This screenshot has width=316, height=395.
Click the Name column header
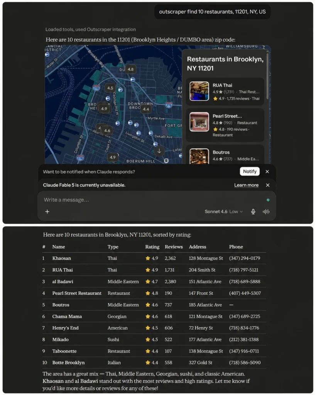pyautogui.click(x=59, y=247)
